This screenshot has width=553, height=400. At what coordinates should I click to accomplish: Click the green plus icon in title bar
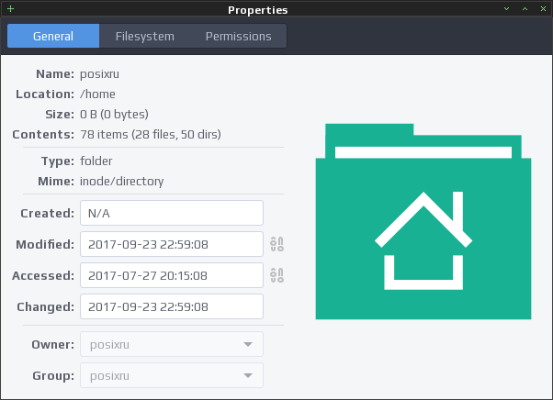tap(11, 9)
